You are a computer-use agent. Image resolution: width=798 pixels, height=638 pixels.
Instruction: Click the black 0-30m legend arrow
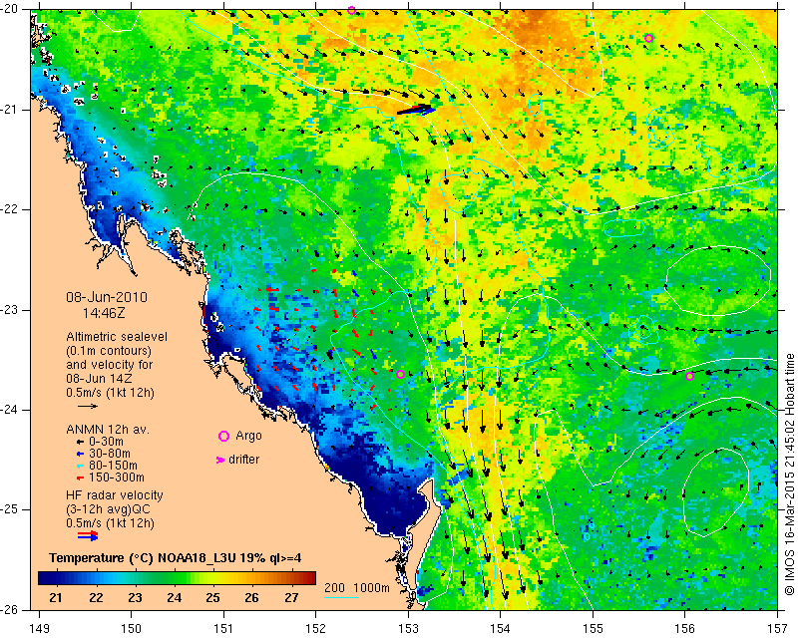click(80, 443)
